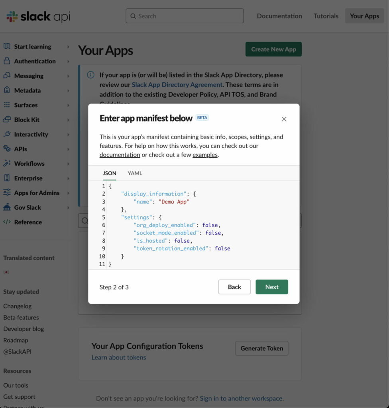This screenshot has height=408, width=389.
Task: Click the Next button
Action: point(272,287)
